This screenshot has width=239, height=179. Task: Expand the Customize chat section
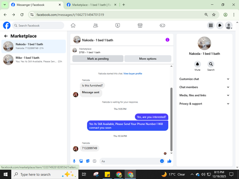point(205,79)
